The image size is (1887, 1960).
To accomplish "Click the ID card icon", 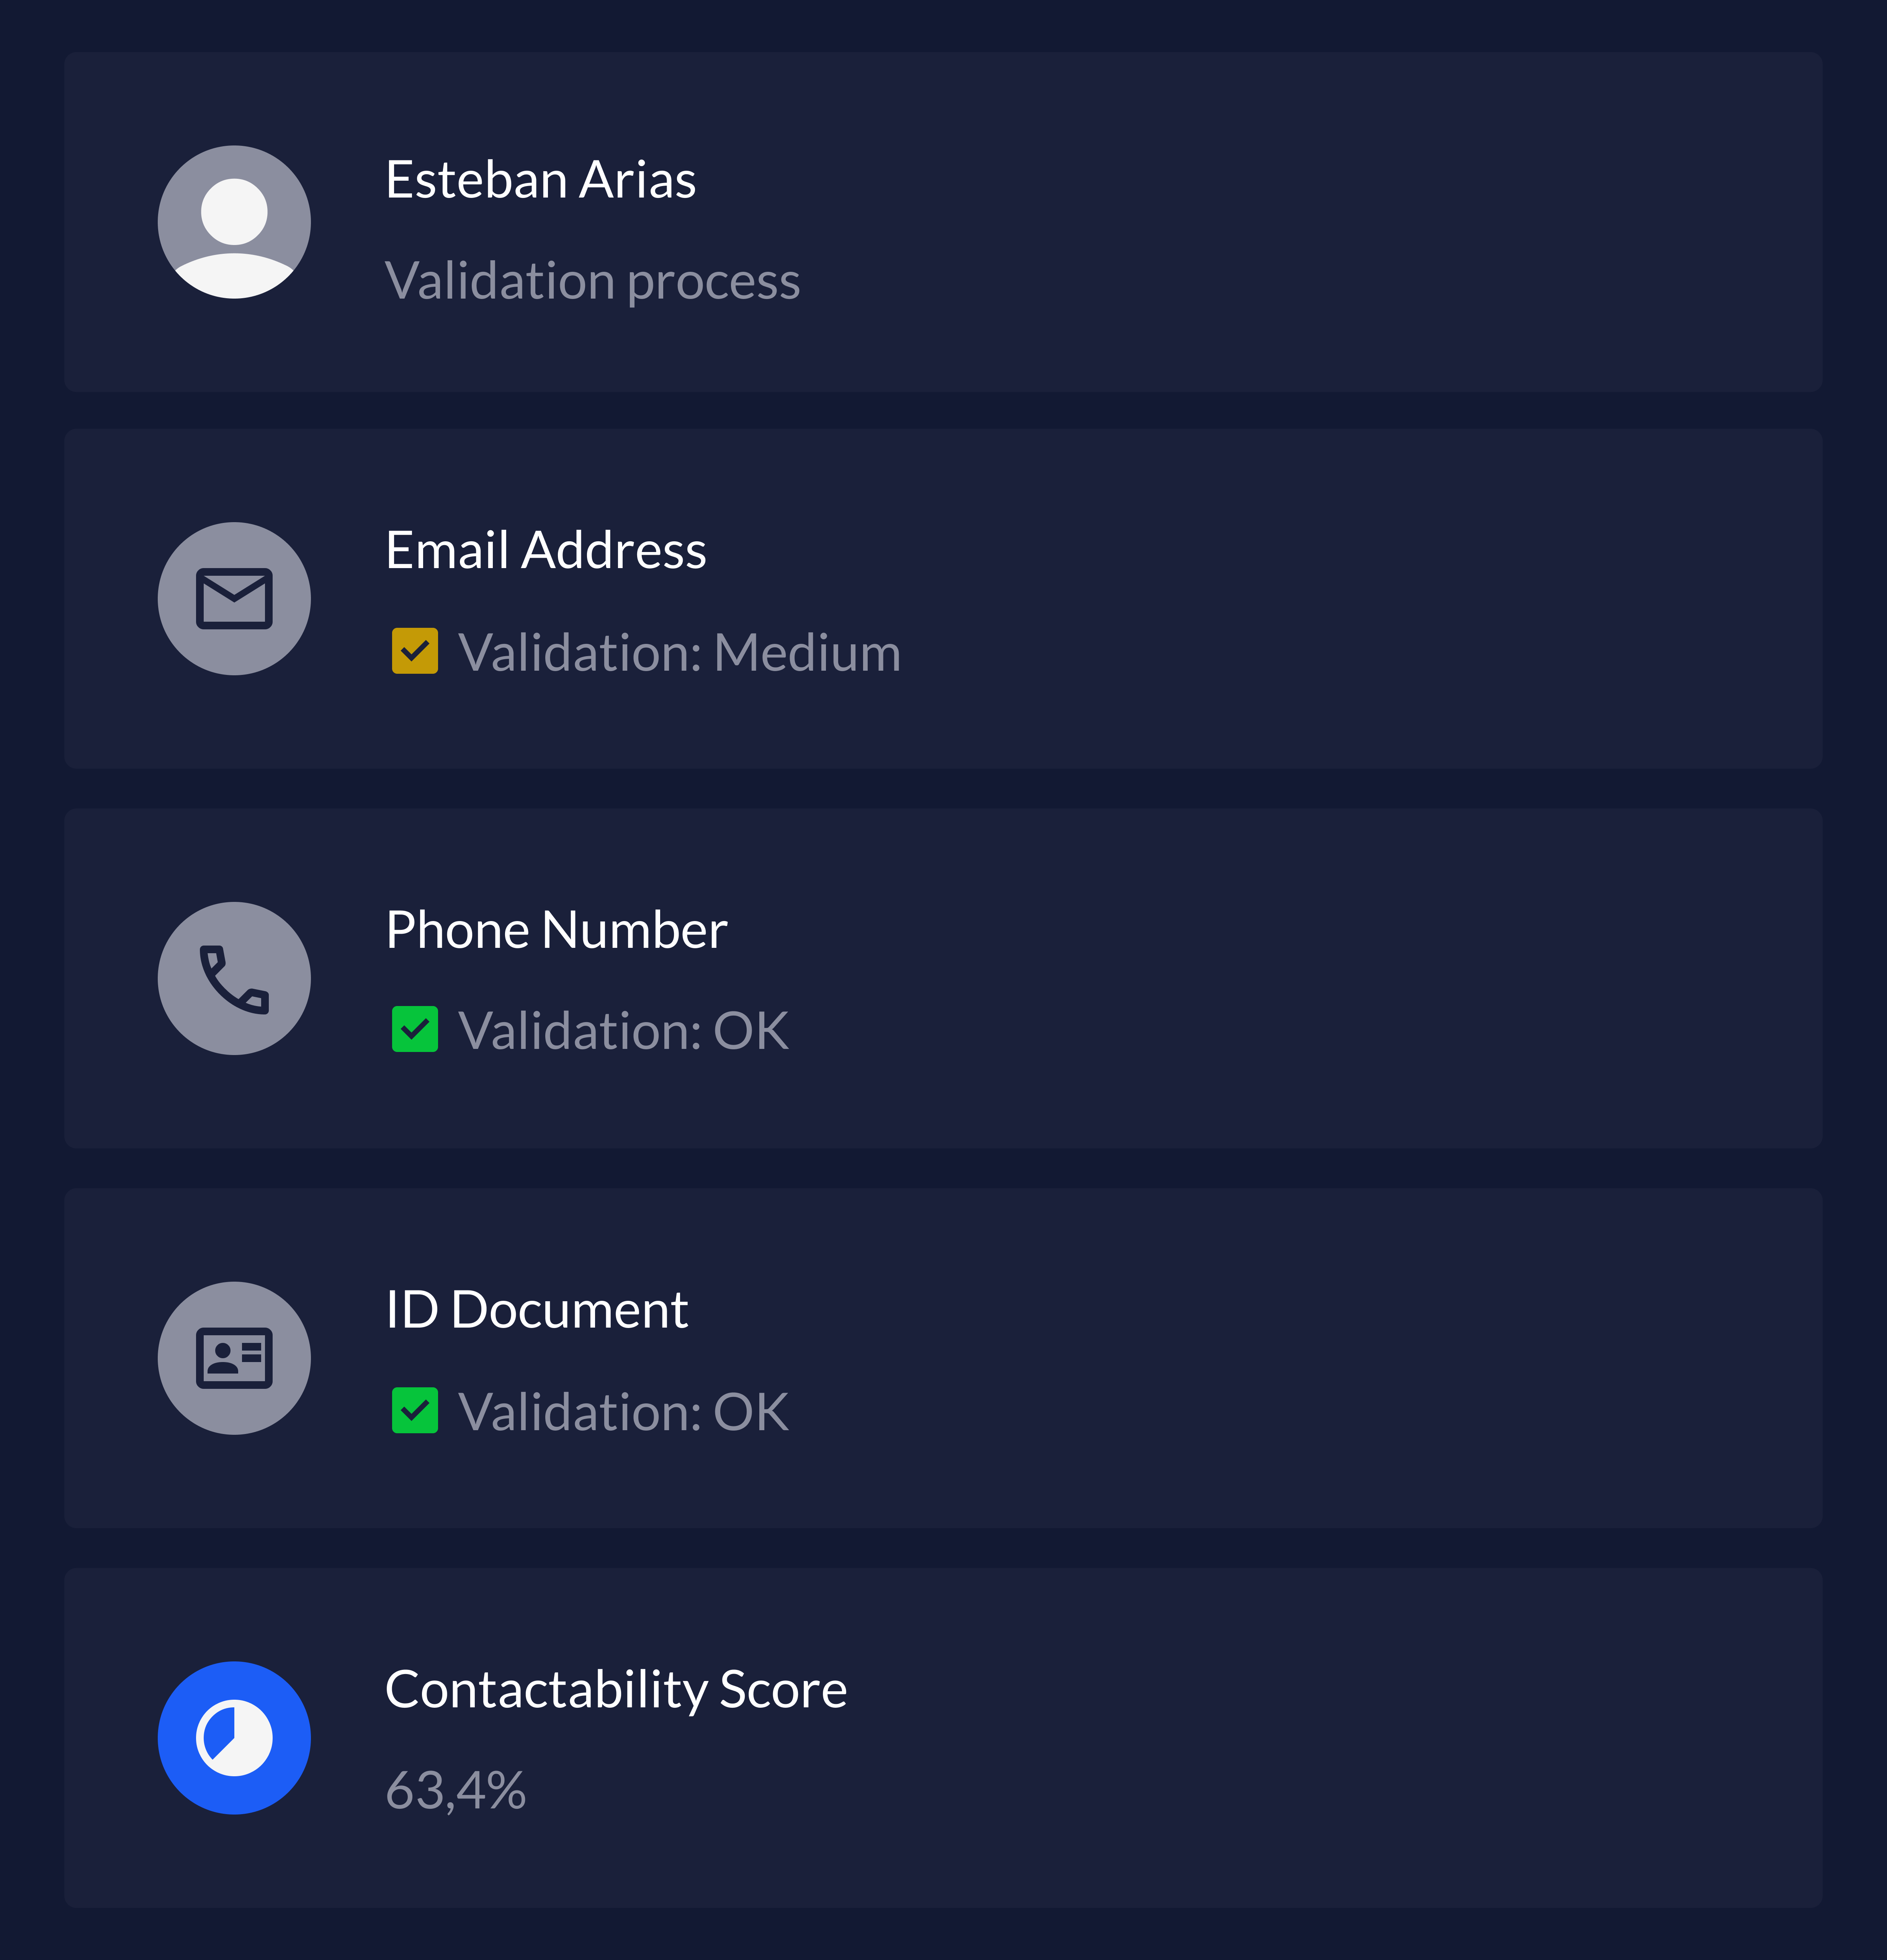I will (234, 1358).
